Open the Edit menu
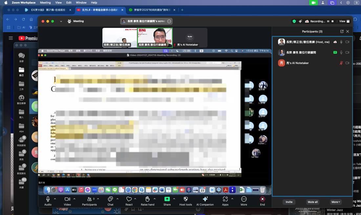The height and width of the screenshot is (215, 361). coord(69,3)
